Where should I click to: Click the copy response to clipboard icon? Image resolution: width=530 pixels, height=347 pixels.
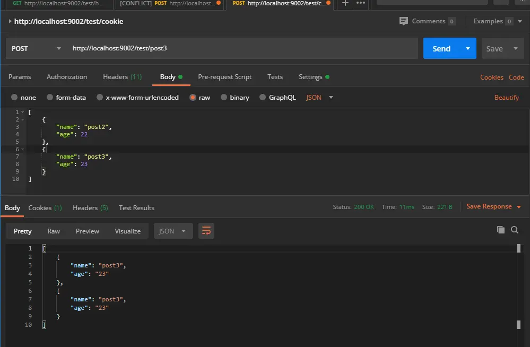501,230
